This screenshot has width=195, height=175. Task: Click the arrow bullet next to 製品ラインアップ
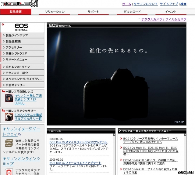(x=4, y=35)
